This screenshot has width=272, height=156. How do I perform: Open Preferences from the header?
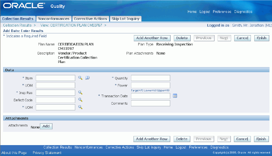222,12
